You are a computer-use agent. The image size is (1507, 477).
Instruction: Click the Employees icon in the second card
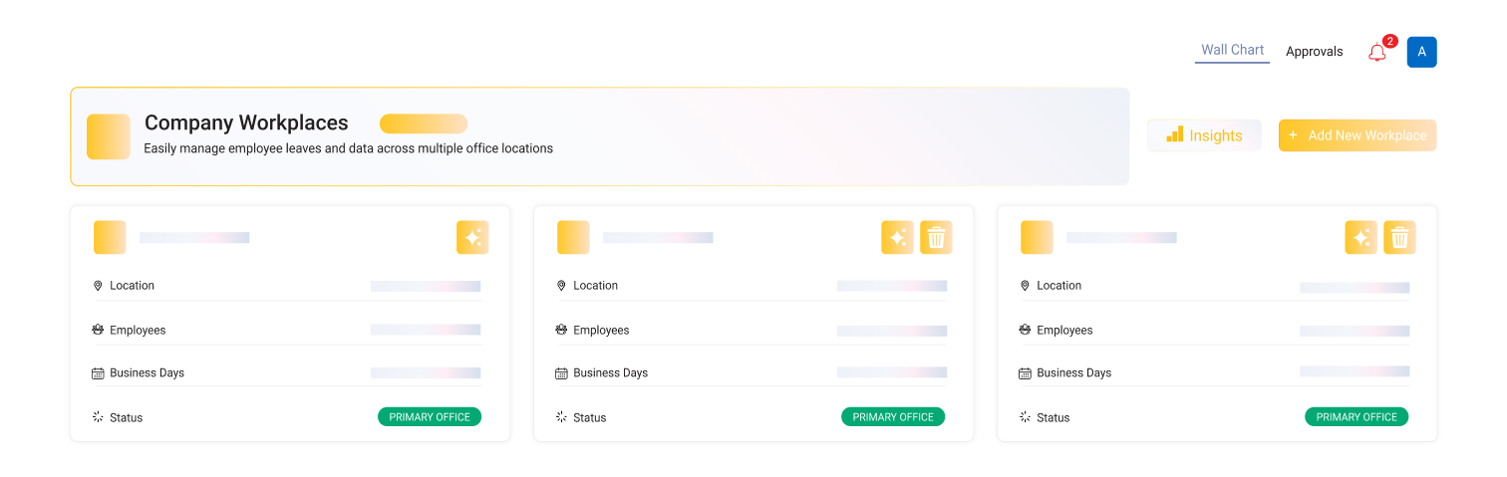click(561, 330)
